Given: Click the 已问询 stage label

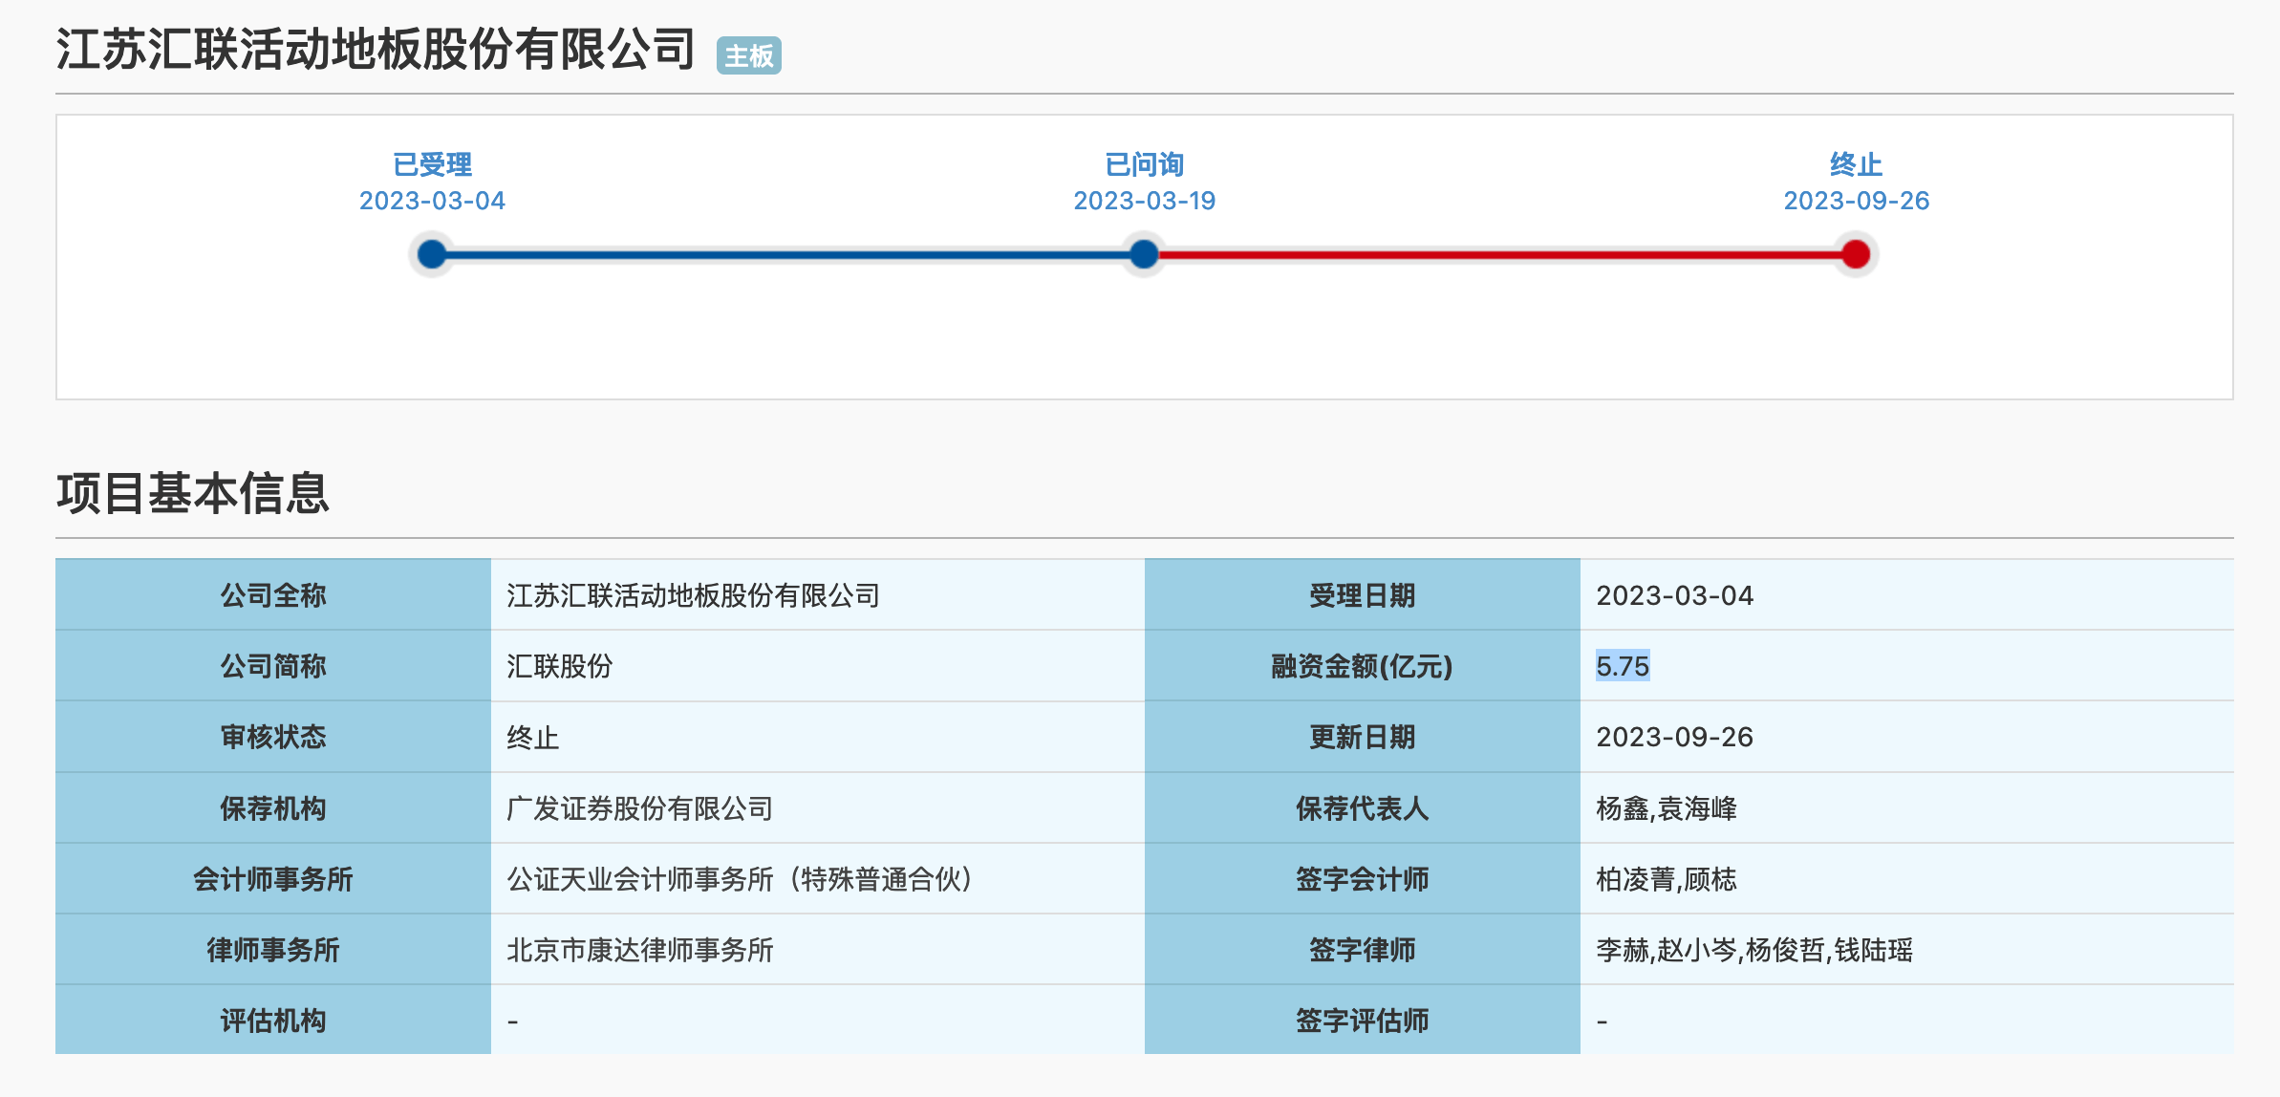Looking at the screenshot, I should [1144, 164].
